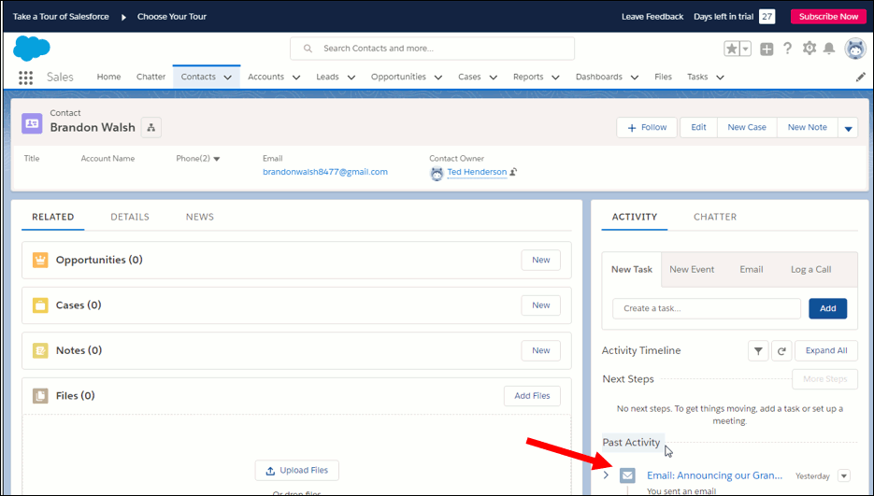Click the Ted Henderson owner avatar
The height and width of the screenshot is (496, 874).
click(x=437, y=174)
